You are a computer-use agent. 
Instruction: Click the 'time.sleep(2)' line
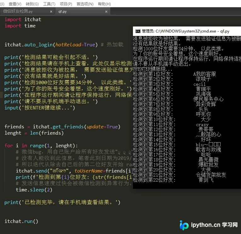point(34,190)
